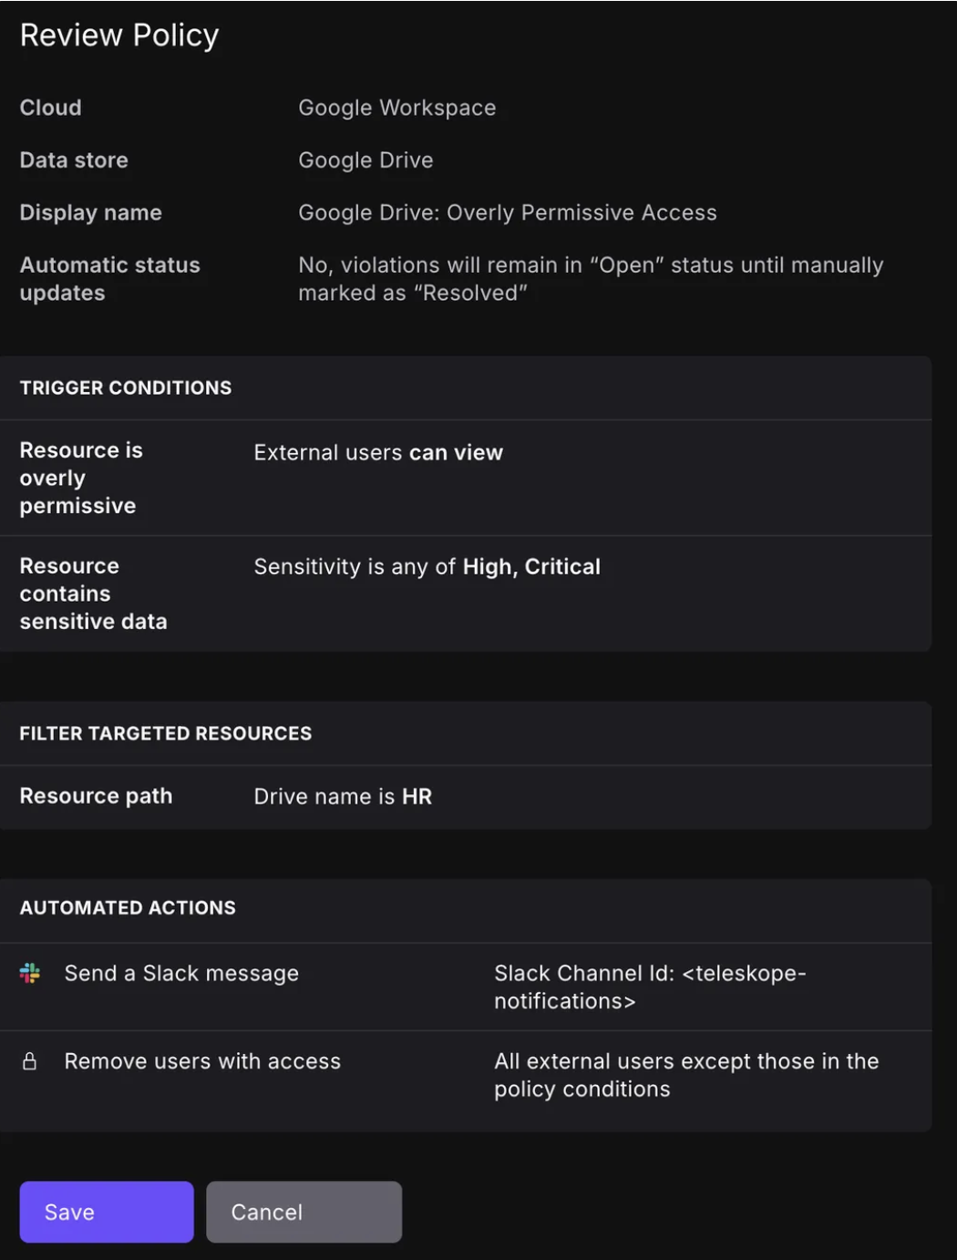Select the Resource path label
957x1260 pixels.
[x=96, y=796]
